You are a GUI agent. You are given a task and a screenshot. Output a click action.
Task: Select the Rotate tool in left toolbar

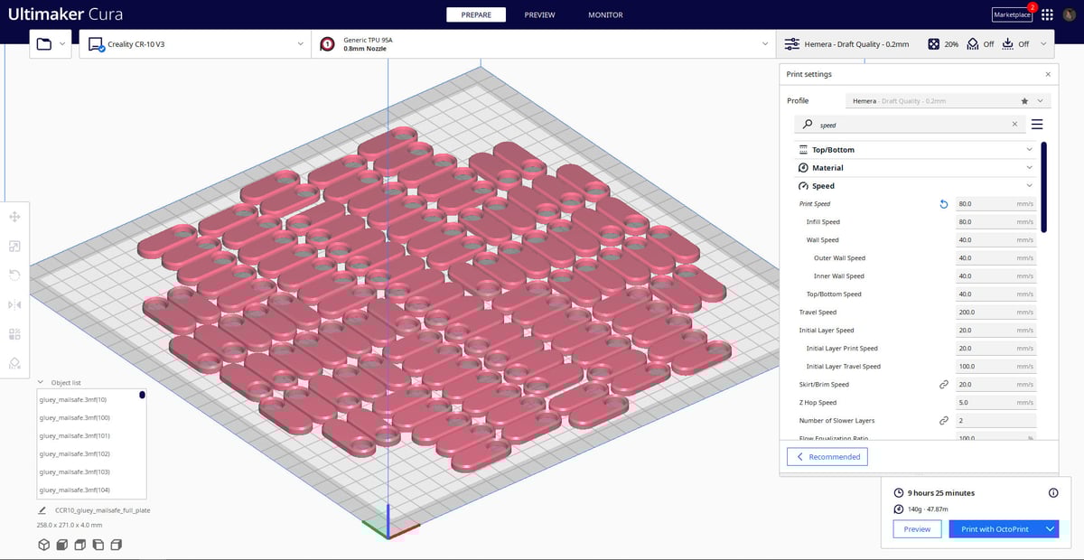[x=14, y=275]
